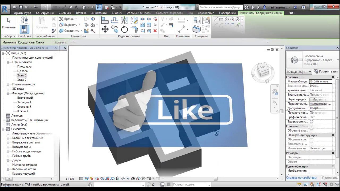Click the binoculars search icon

click(x=247, y=7)
